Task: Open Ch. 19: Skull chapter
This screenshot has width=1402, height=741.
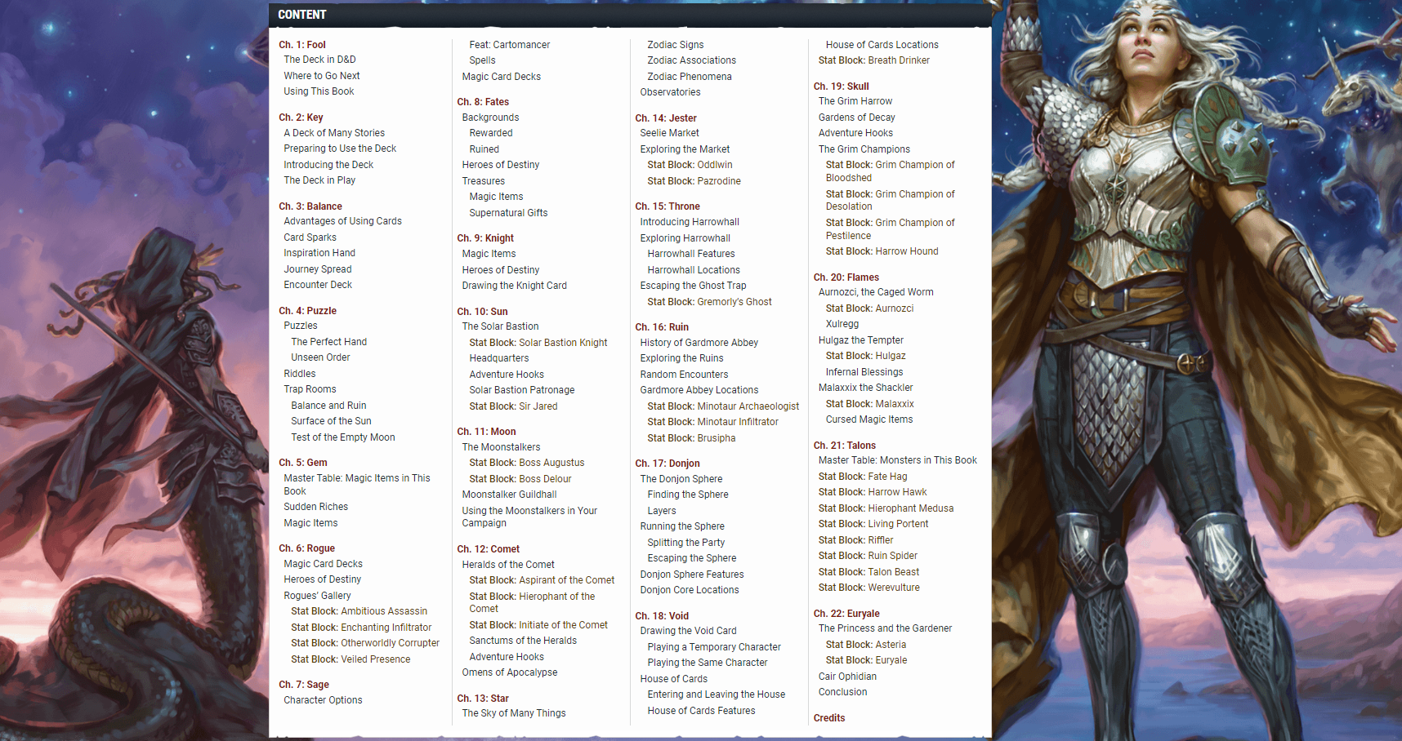Action: click(841, 87)
